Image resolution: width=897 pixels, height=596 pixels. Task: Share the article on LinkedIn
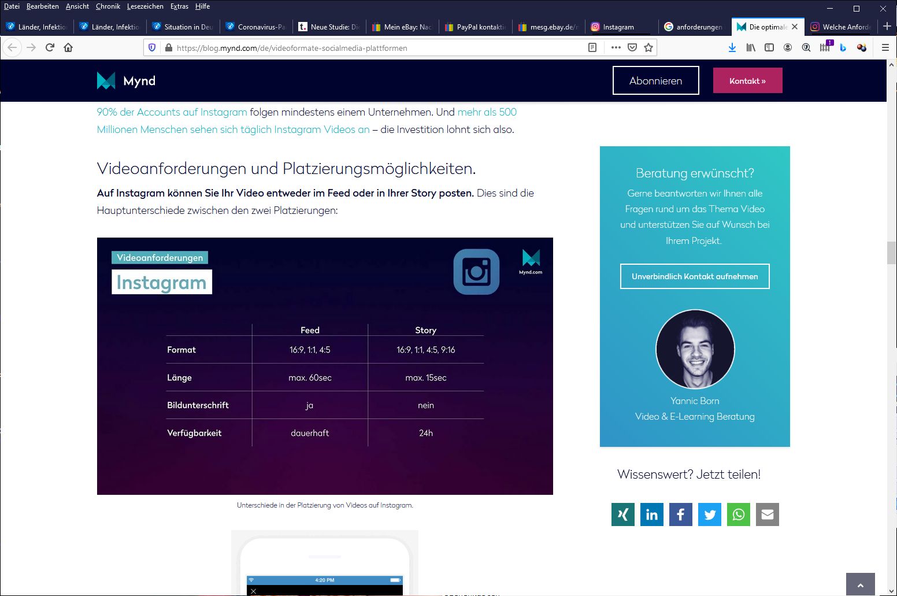point(651,514)
